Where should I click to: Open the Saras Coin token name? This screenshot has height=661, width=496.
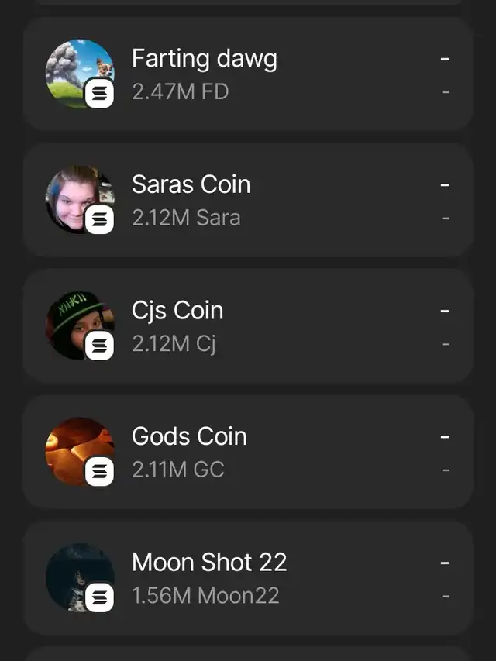click(x=191, y=184)
